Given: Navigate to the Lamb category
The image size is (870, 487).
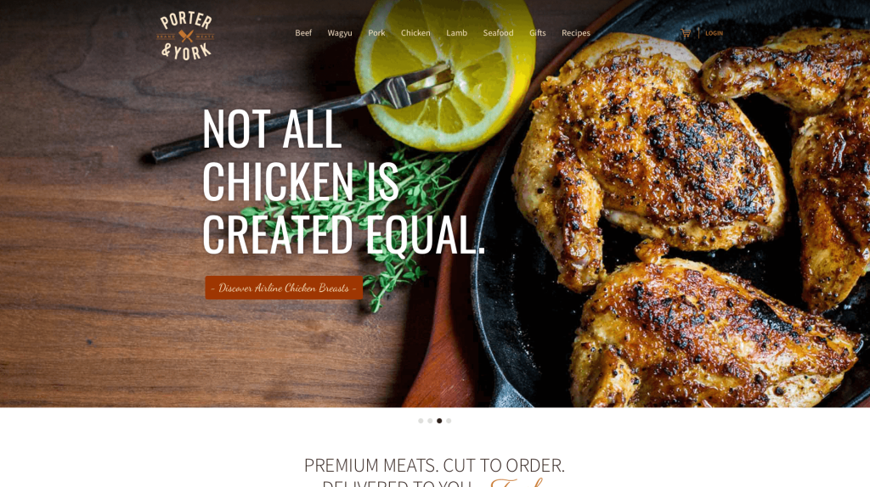Looking at the screenshot, I should pos(456,33).
